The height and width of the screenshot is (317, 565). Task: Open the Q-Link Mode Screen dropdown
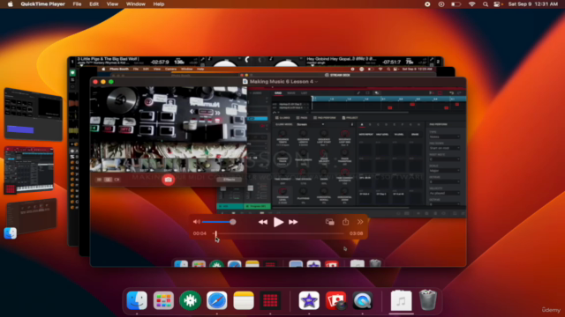(x=310, y=125)
